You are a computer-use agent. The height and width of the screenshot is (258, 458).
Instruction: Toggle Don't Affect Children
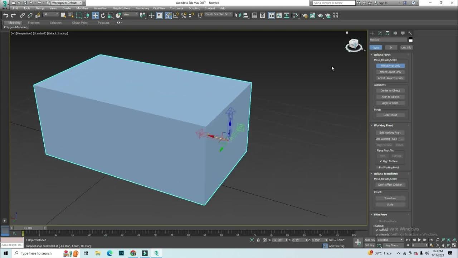pos(390,185)
